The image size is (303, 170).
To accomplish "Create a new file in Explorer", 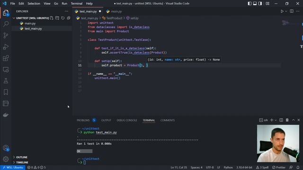I will pos(52,18).
